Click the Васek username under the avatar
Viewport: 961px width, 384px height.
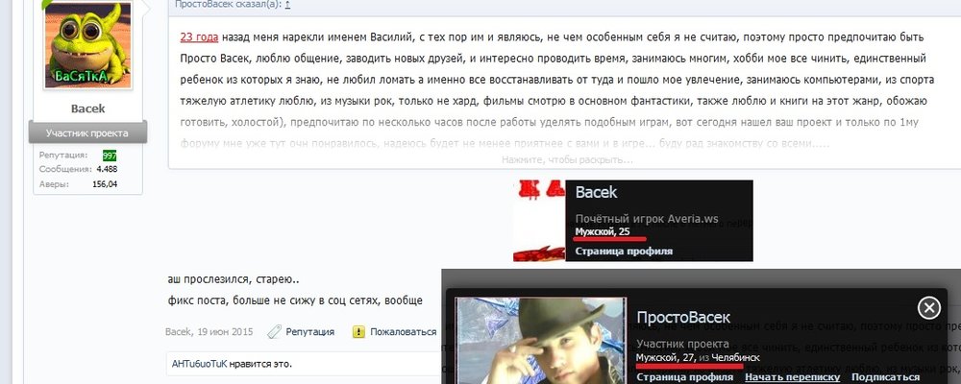click(x=88, y=108)
